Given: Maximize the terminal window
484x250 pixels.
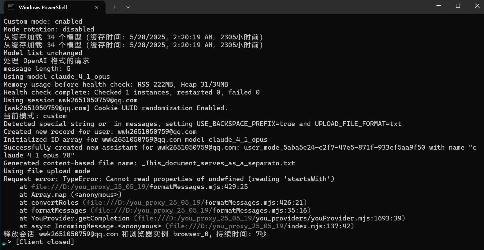Looking at the screenshot, I should (x=458, y=6).
